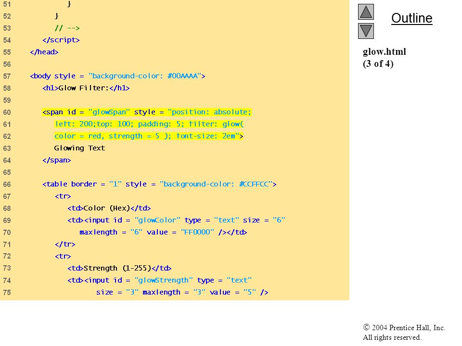
Task: Click the <tr> tag on line 67
Action: pos(63,196)
